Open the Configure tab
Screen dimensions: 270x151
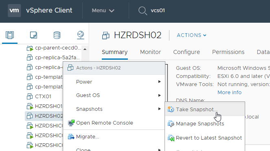coord(187,52)
